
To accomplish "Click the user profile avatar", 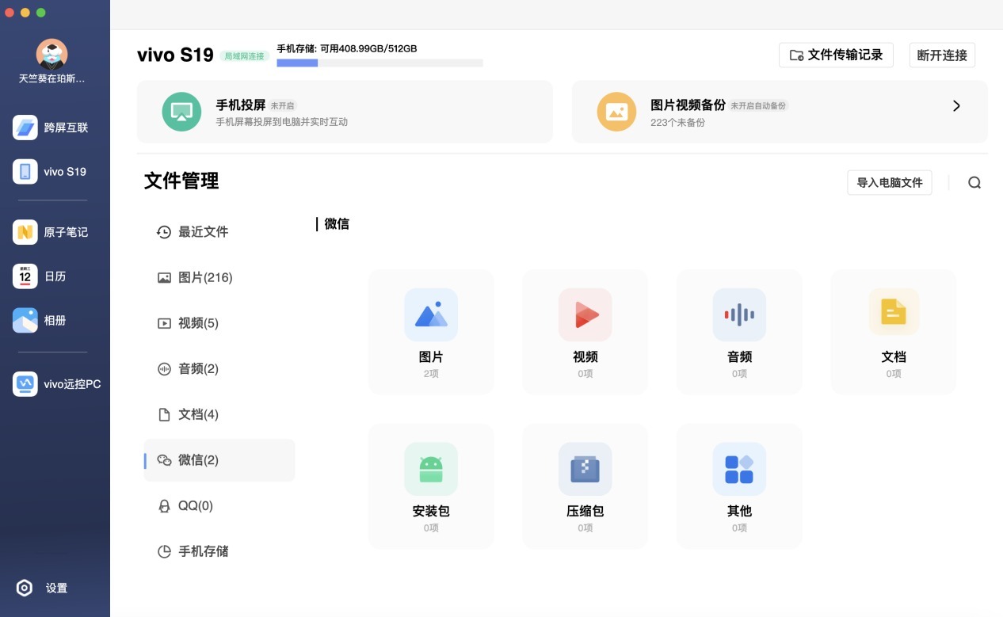I will (x=51, y=54).
